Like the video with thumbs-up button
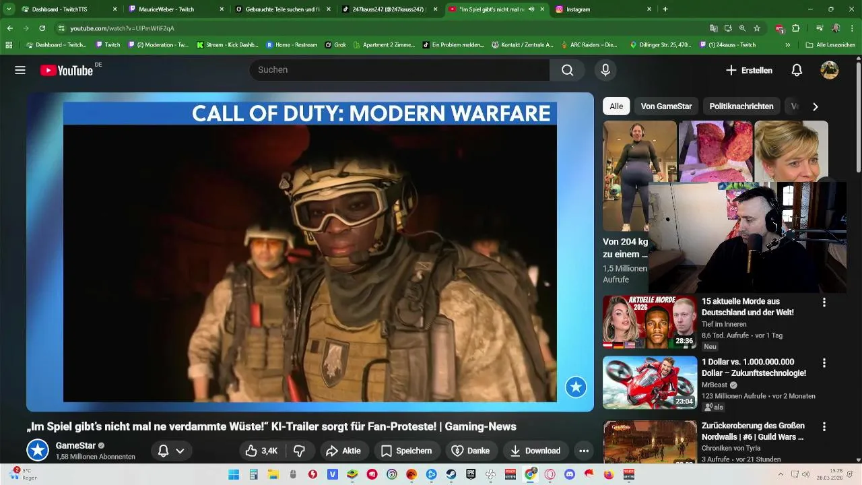 point(262,451)
